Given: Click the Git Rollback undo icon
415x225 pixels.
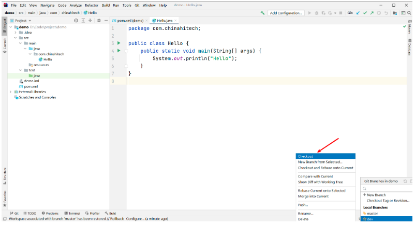Looking at the screenshot, I should (x=386, y=13).
